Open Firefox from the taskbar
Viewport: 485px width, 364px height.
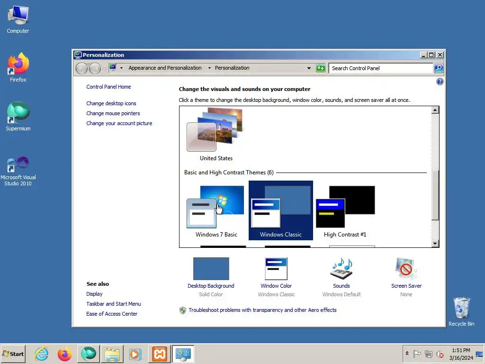tap(64, 354)
